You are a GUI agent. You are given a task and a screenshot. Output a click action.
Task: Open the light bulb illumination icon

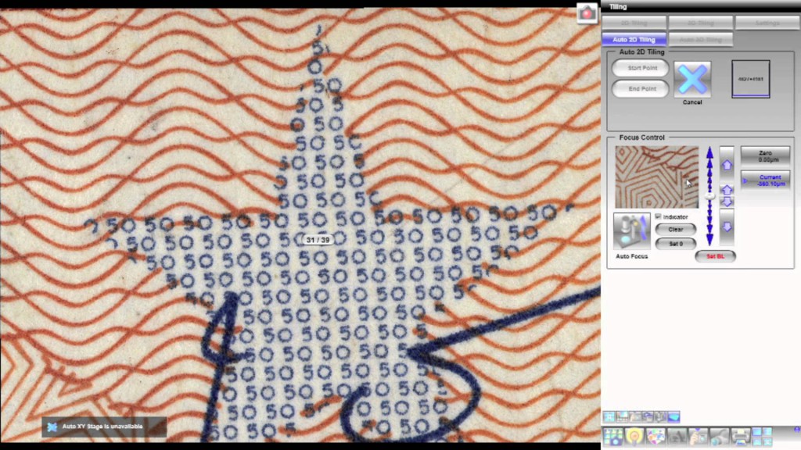(x=634, y=437)
